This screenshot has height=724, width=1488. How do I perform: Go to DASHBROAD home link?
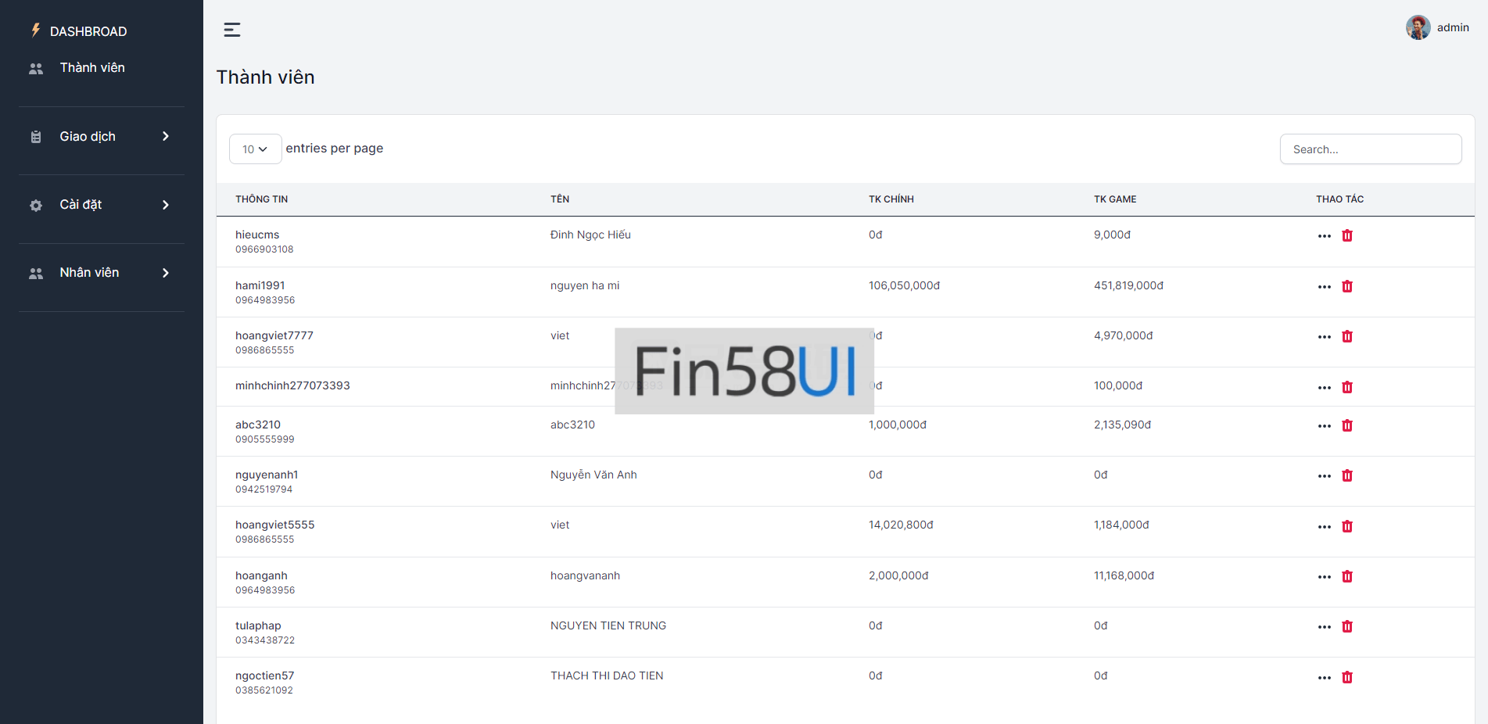pyautogui.click(x=88, y=31)
